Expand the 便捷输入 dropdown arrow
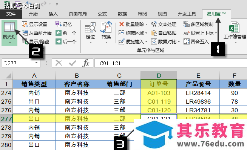 pos(146,42)
